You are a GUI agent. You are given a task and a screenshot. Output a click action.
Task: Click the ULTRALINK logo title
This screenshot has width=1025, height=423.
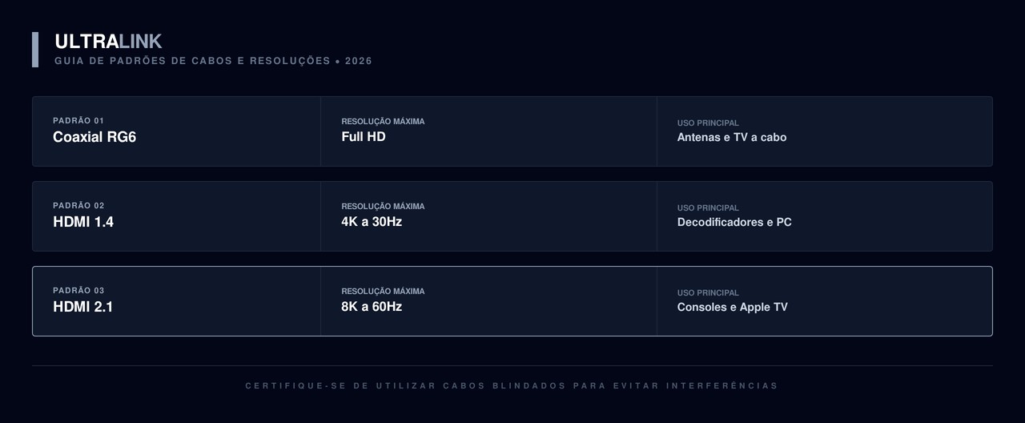(x=108, y=42)
